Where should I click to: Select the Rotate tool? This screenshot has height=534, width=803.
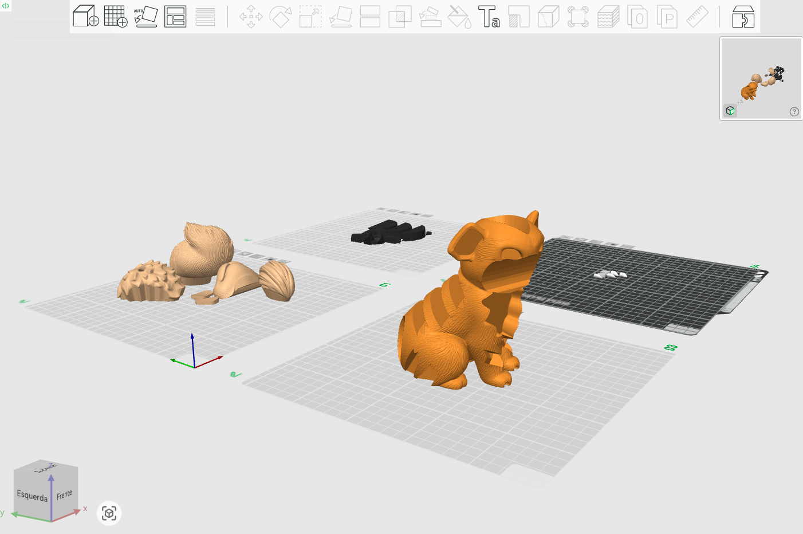281,17
